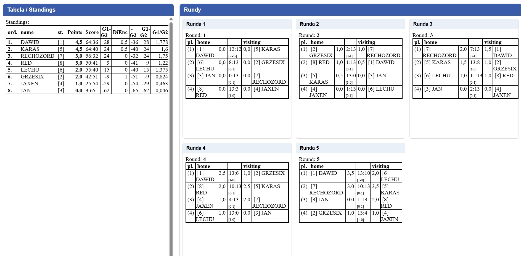The image size is (521, 256).
Task: Click the standings panel vertical scrollbar track
Action: pyautogui.click(x=171, y=138)
